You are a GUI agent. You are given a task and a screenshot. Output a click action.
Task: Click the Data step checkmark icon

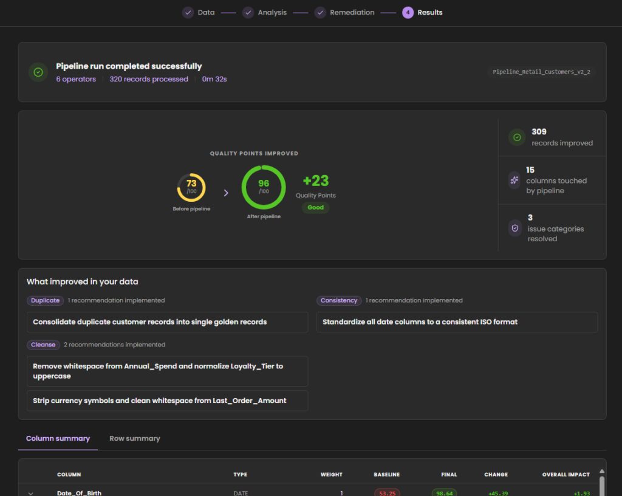pos(188,12)
